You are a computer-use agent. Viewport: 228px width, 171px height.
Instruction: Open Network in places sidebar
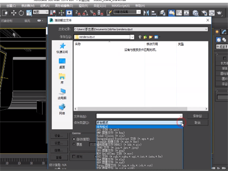(62, 109)
